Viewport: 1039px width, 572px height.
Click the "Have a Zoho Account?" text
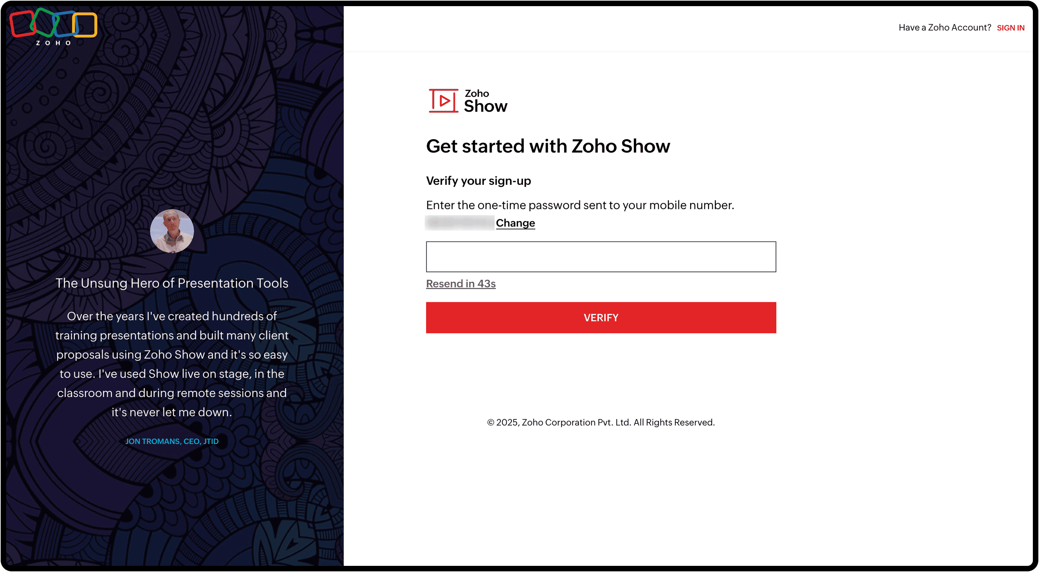tap(944, 28)
